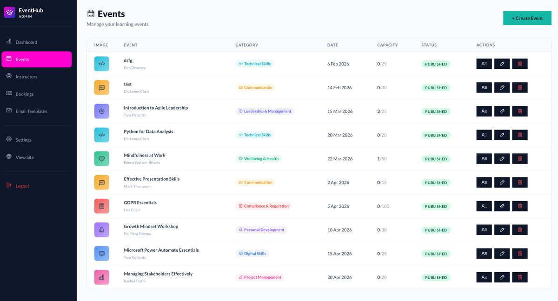This screenshot has width=558, height=301.
Task: Click the EventHub logo icon
Action: pos(10,13)
